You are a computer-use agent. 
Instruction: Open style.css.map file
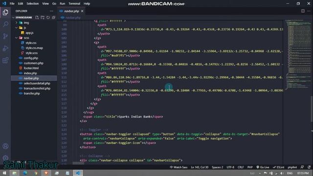click(34, 48)
